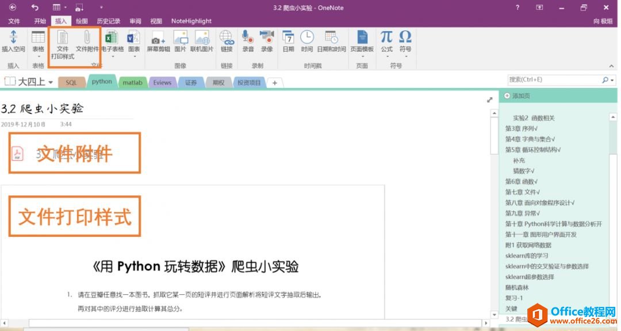The height and width of the screenshot is (331, 621).
Task: Click the 插入空间 (Insert Space) icon
Action: [13, 41]
